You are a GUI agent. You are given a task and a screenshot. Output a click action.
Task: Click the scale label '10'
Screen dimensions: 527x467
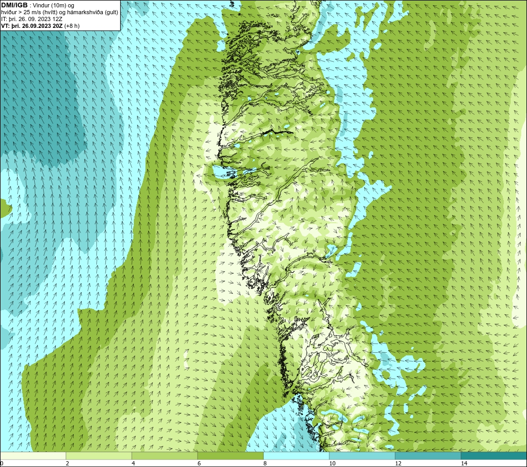[x=332, y=463]
